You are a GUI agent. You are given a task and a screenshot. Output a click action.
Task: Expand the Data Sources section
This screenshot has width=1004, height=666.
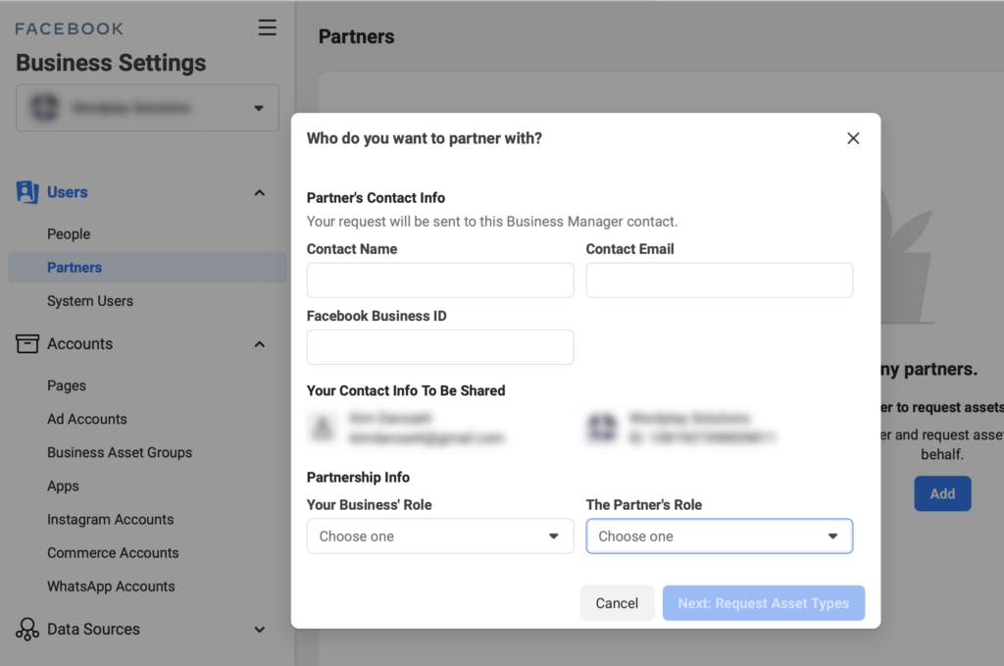(259, 630)
